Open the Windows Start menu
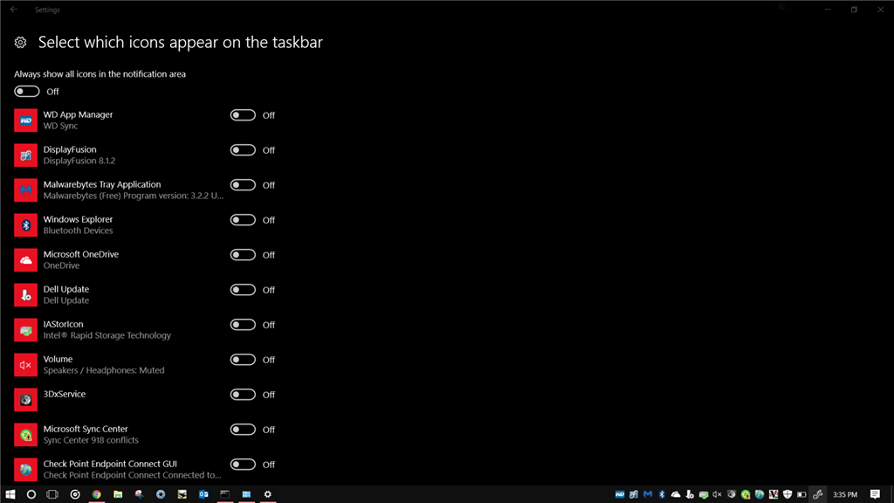This screenshot has width=894, height=503. (10, 494)
